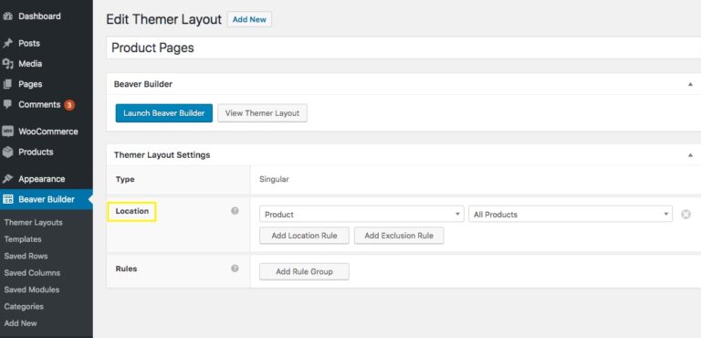Viewport: 701px width, 338px height.
Task: Click the Rules help question mark icon
Action: tap(235, 269)
